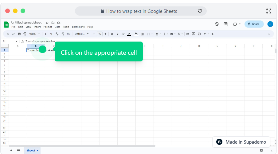Open the Sheets home logo
Image resolution: width=278 pixels, height=154 pixels.
pyautogui.click(x=6, y=25)
